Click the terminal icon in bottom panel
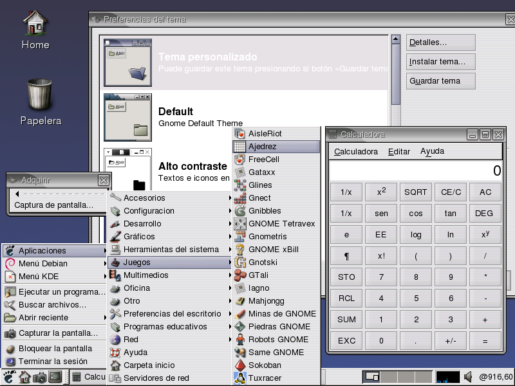This screenshot has height=386, width=515. point(55,377)
